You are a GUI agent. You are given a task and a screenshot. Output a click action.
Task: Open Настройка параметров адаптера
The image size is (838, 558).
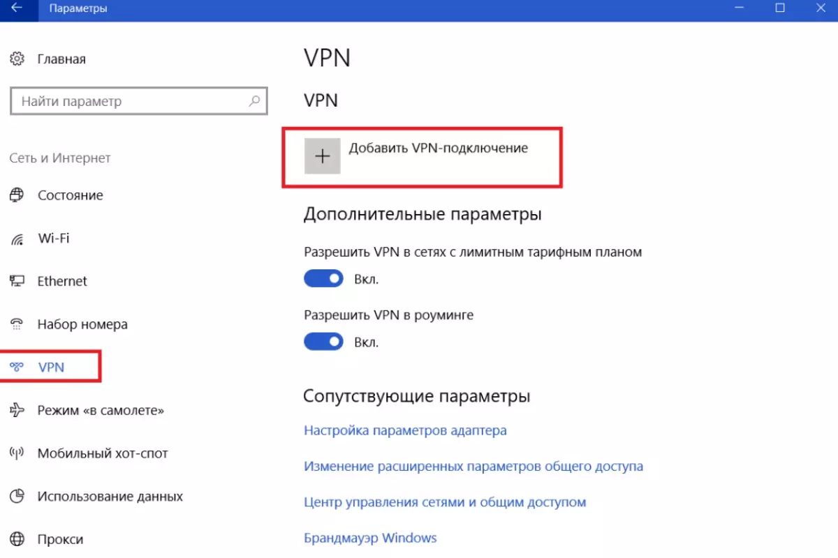[405, 430]
